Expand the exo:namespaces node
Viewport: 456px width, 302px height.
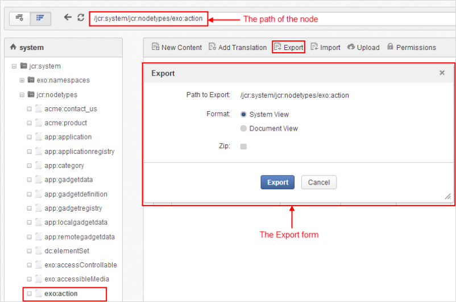coord(22,81)
